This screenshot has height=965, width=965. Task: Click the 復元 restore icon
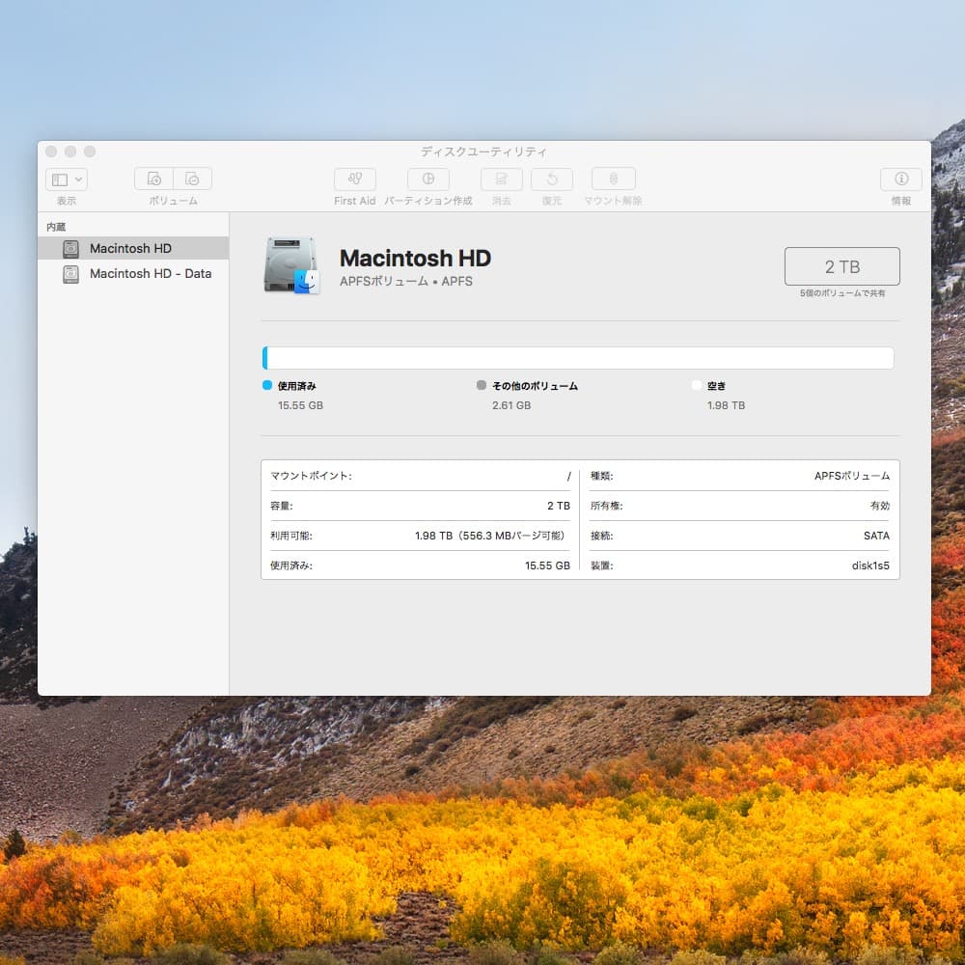pyautogui.click(x=551, y=179)
